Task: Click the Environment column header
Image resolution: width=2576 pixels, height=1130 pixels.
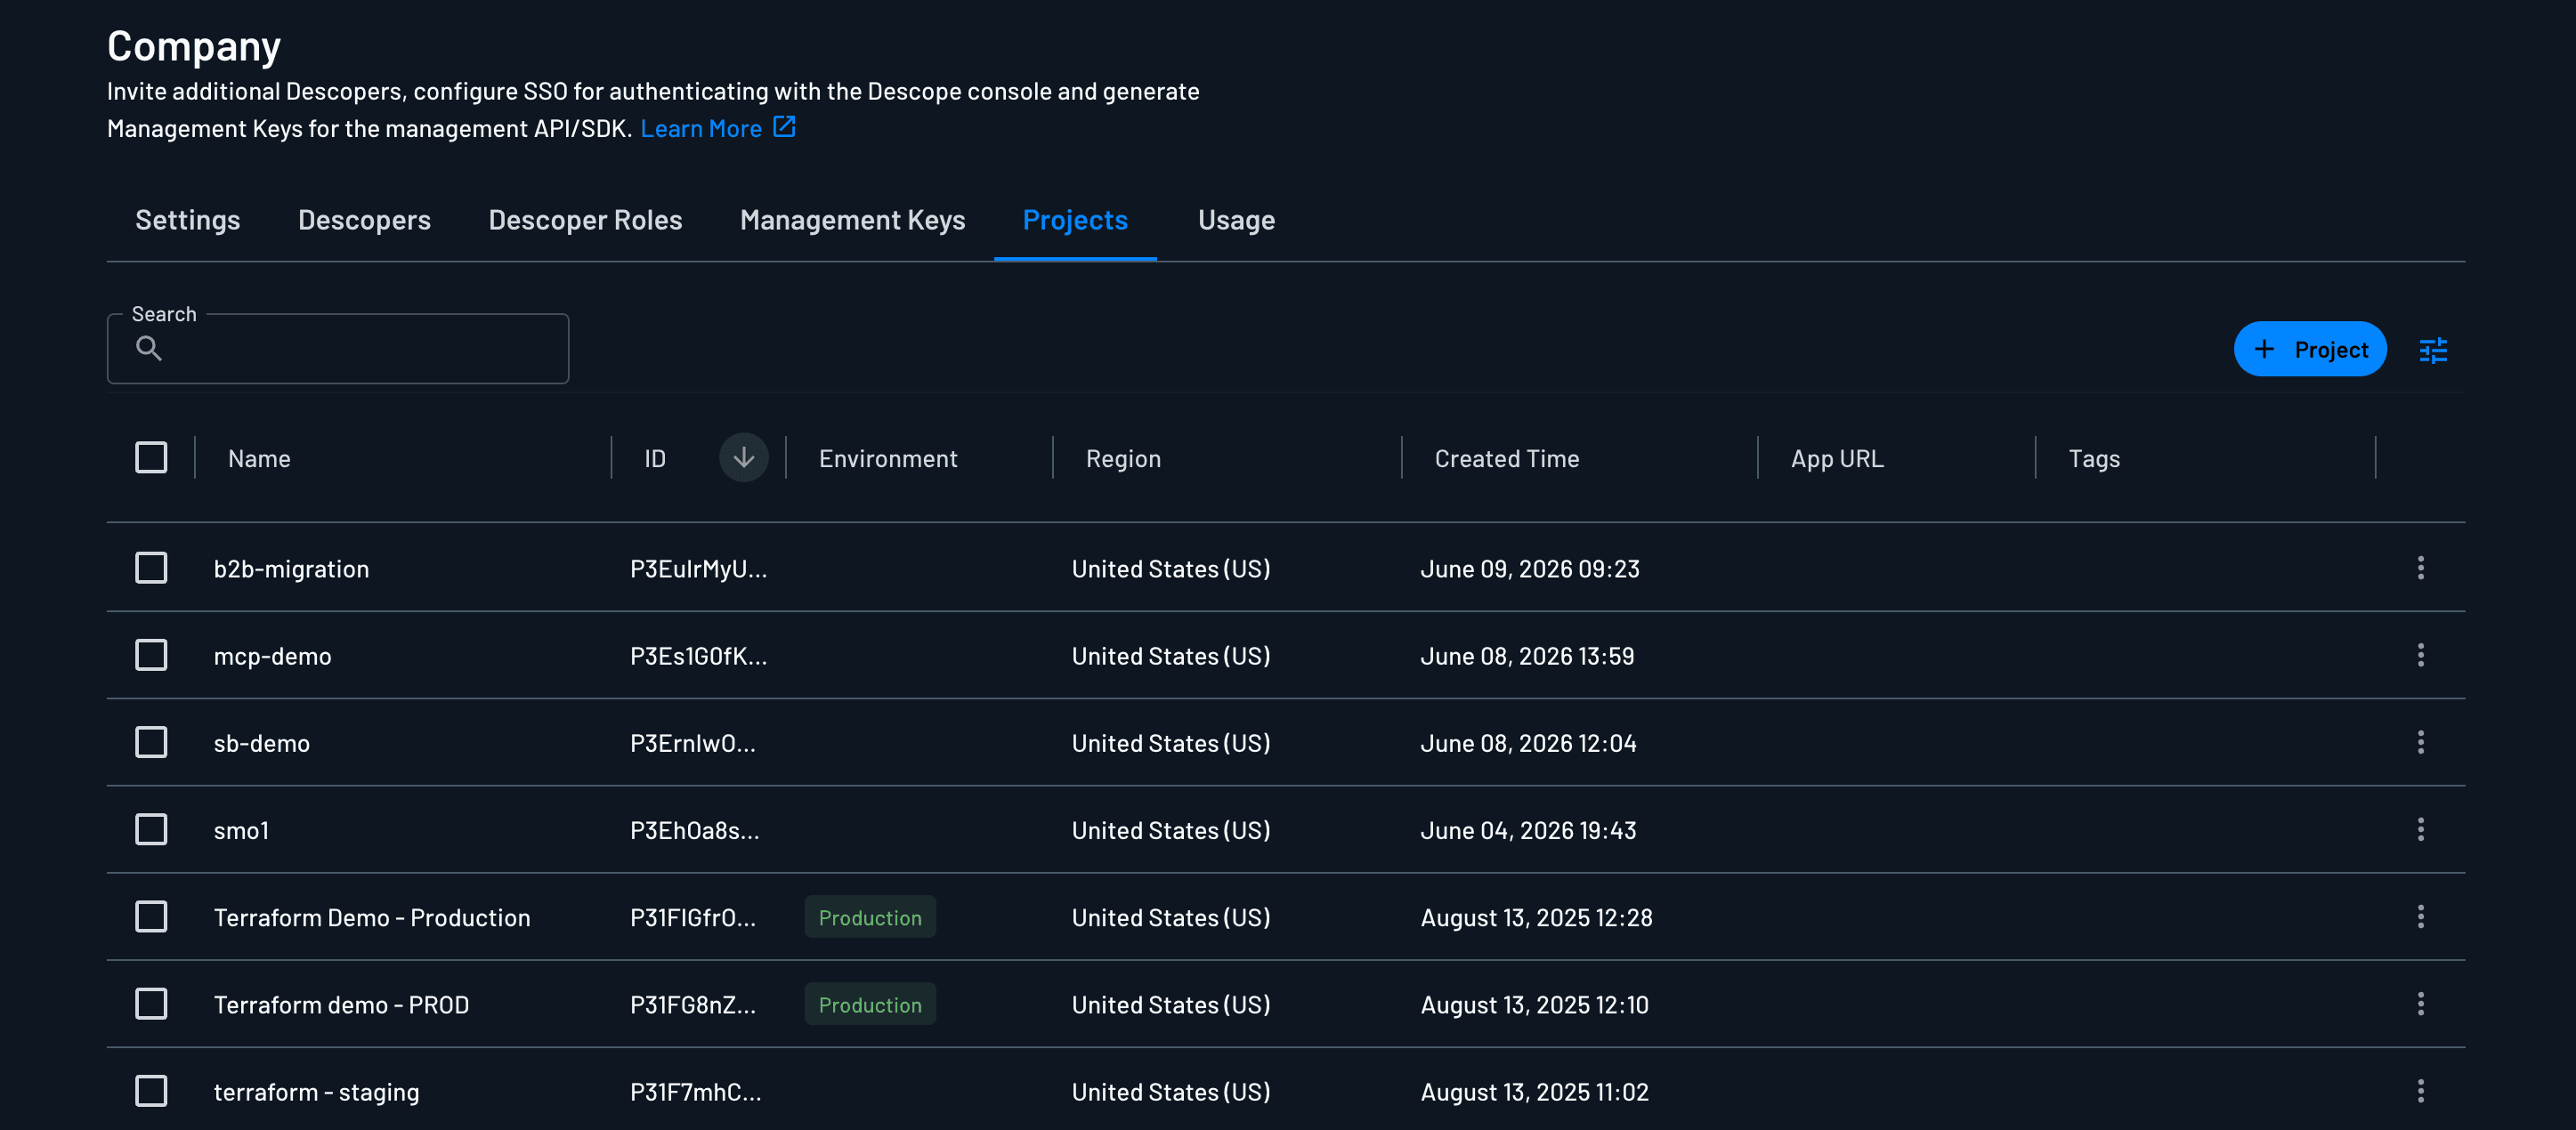Action: click(x=888, y=458)
